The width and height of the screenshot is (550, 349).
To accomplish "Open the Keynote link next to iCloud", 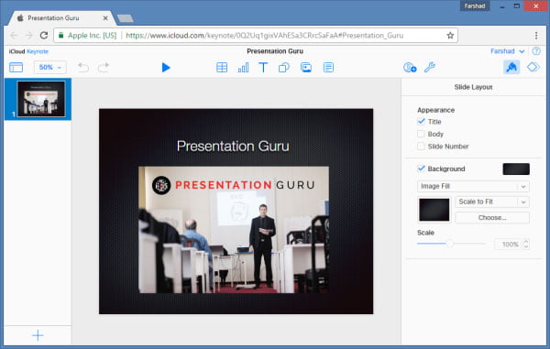I will [38, 51].
